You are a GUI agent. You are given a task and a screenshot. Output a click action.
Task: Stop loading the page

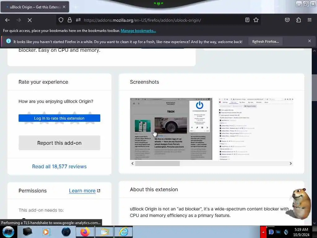click(30, 20)
